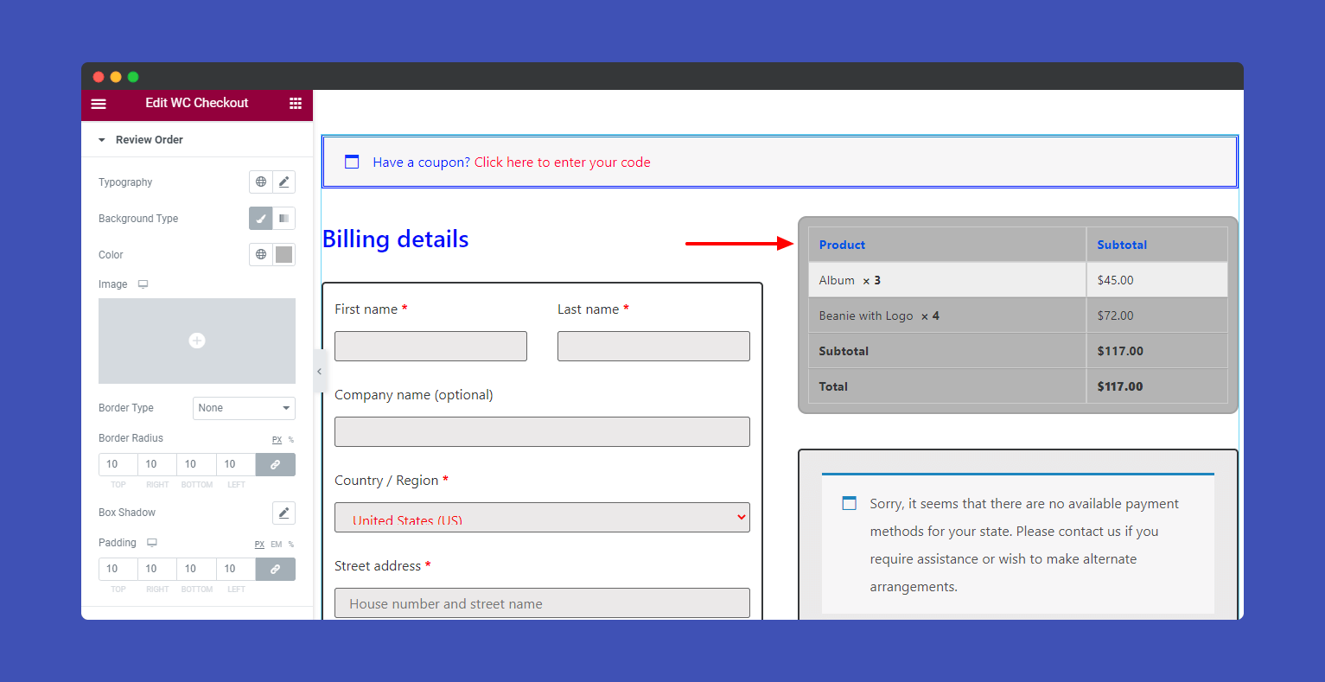
Task: Click Border Radius bottom value field
Action: pos(196,465)
